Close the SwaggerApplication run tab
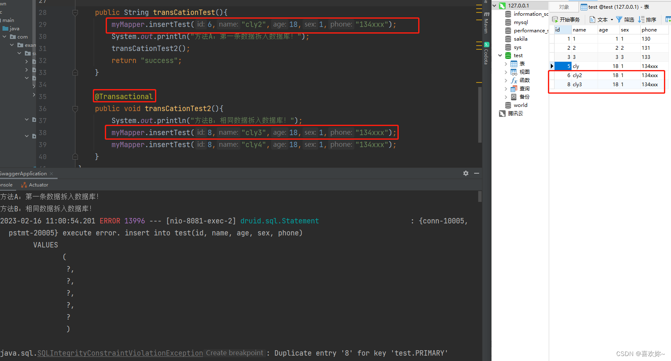Image resolution: width=671 pixels, height=361 pixels. tap(51, 174)
